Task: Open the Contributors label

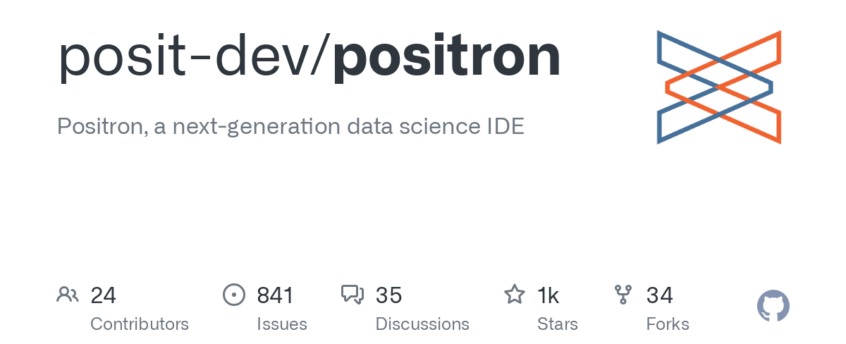Action: 140,324
